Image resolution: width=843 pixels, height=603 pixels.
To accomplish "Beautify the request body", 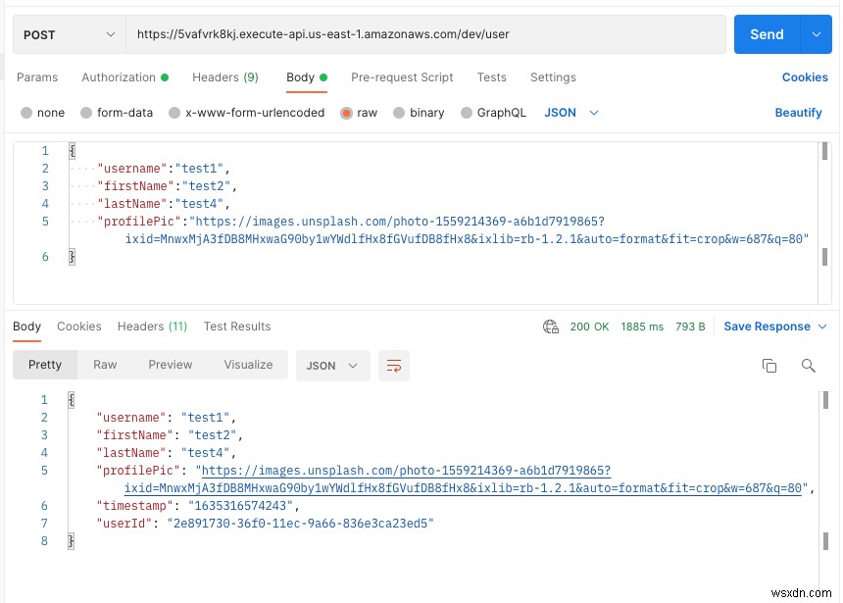I will [x=798, y=113].
